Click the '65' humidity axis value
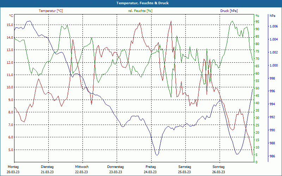The image size is (282, 176). (257, 66)
